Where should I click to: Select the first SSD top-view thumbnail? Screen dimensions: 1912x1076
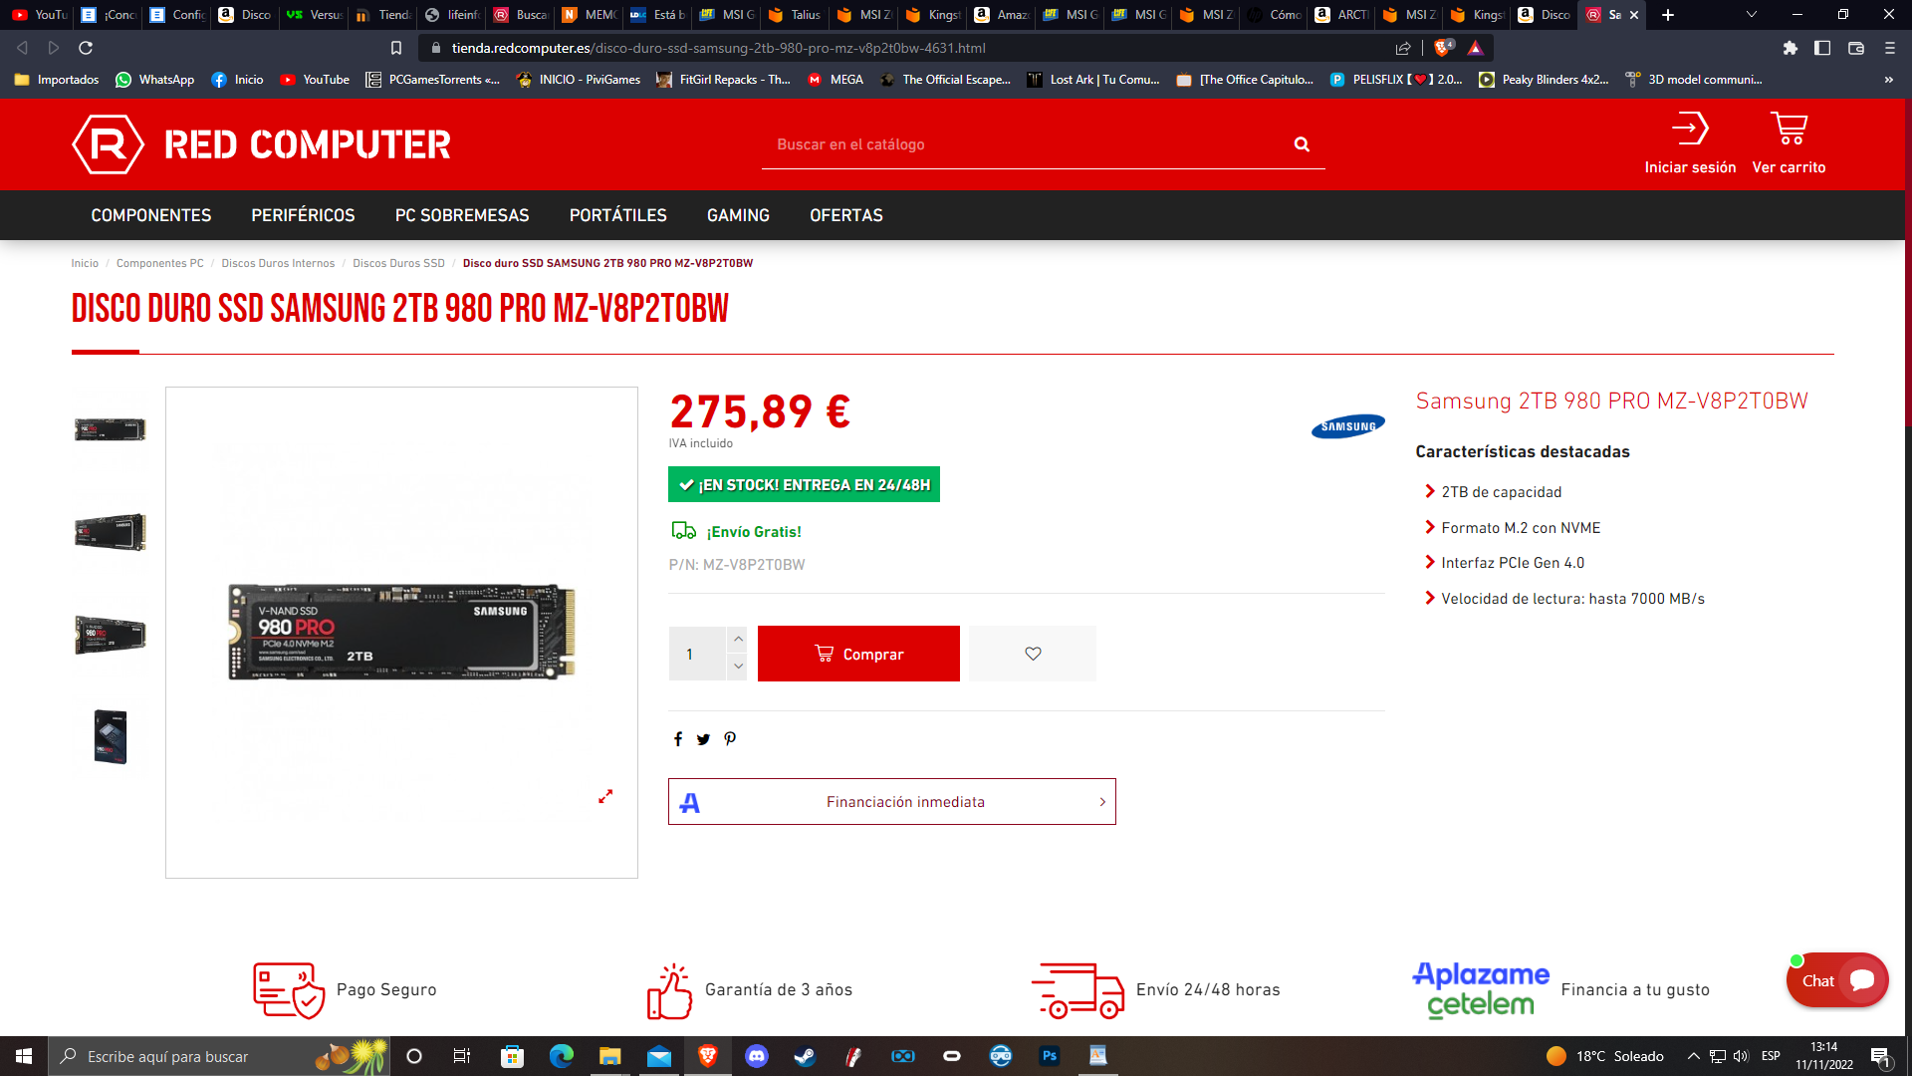(111, 429)
